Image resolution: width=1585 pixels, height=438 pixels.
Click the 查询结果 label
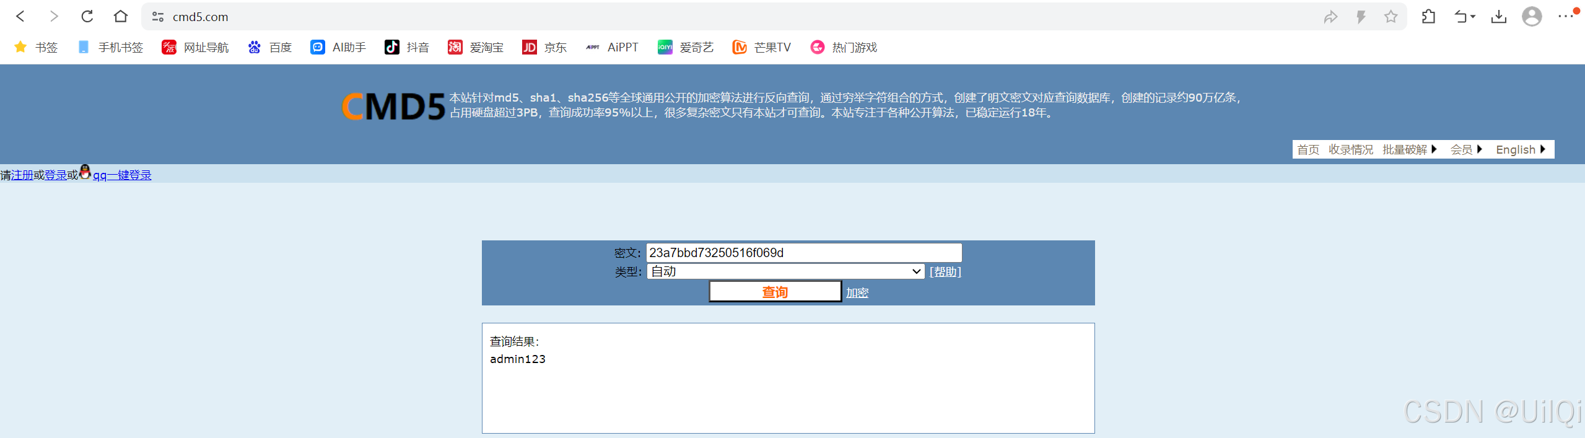(x=514, y=342)
